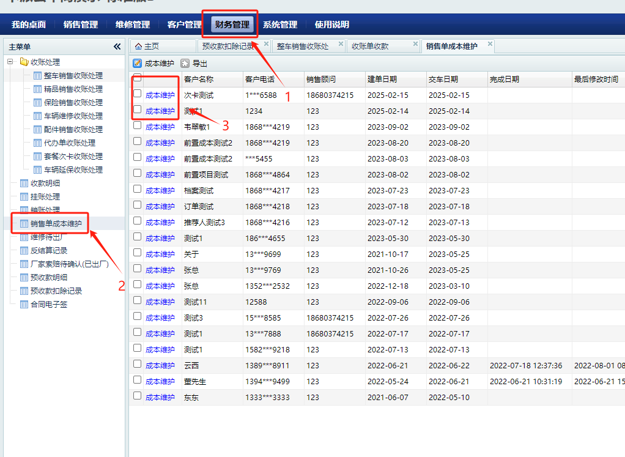Click the 导出 export toolbar icon
This screenshot has height=457, width=625.
click(185, 63)
